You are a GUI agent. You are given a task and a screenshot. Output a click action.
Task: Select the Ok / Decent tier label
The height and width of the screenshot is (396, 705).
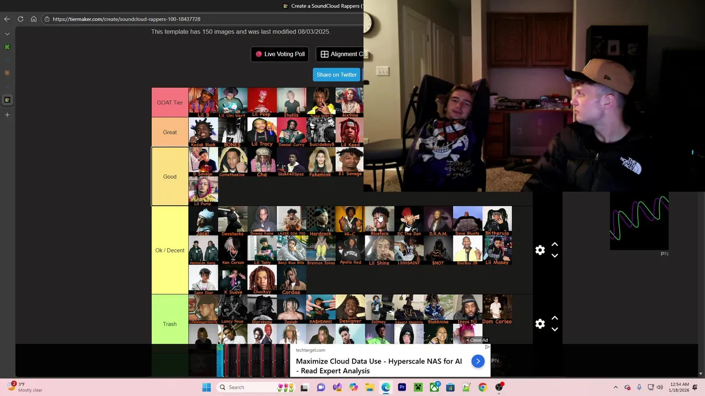pyautogui.click(x=170, y=250)
